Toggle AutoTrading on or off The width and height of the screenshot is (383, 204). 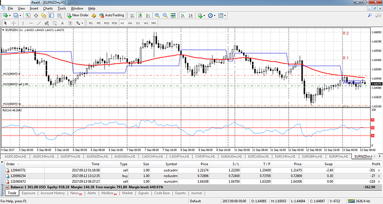112,16
